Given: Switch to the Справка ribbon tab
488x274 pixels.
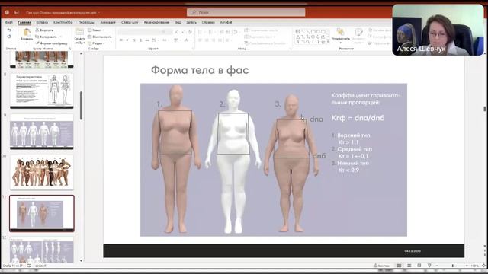Looking at the screenshot, I should coord(208,22).
